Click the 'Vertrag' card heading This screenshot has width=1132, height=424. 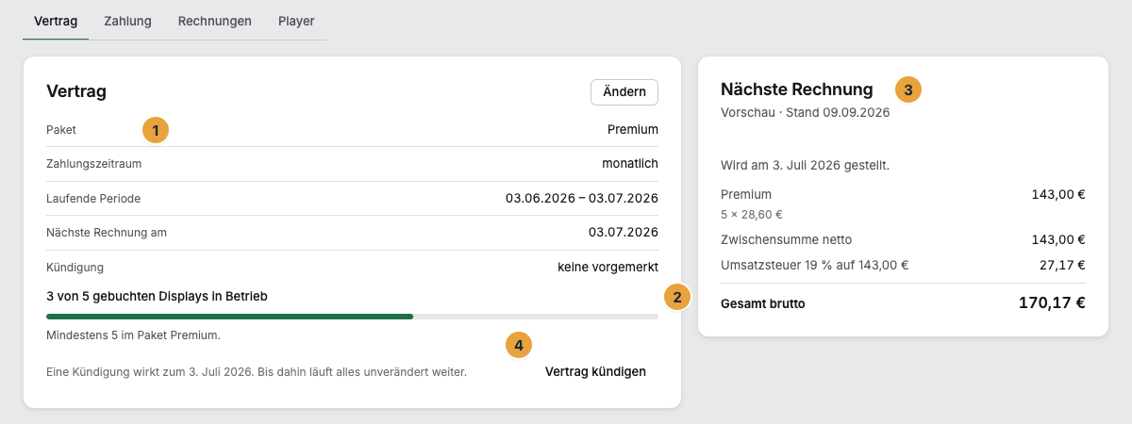click(76, 91)
